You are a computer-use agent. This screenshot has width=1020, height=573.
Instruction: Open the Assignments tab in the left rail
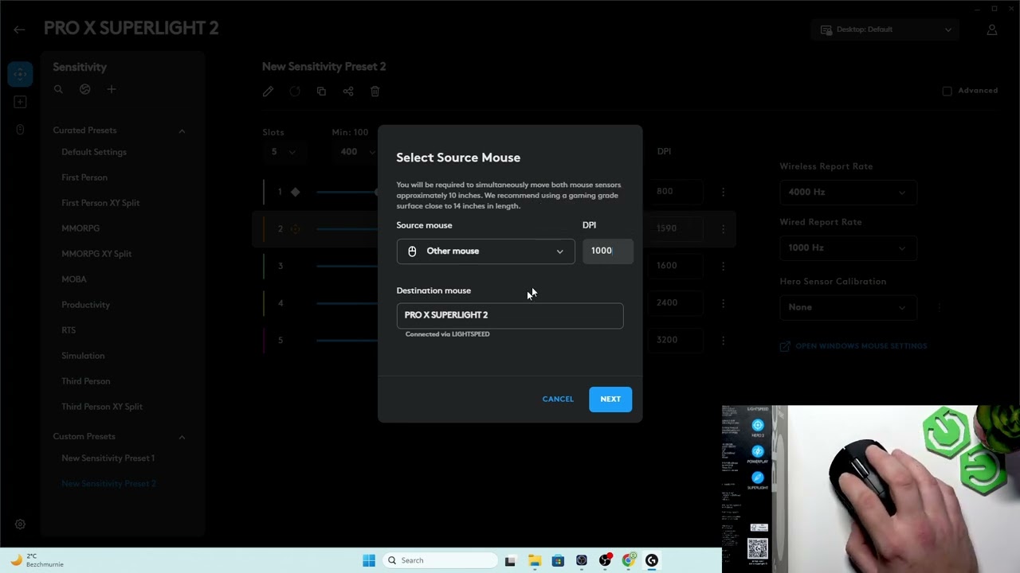[x=20, y=102]
